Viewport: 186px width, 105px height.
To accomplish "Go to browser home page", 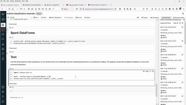I will pos(13,9).
